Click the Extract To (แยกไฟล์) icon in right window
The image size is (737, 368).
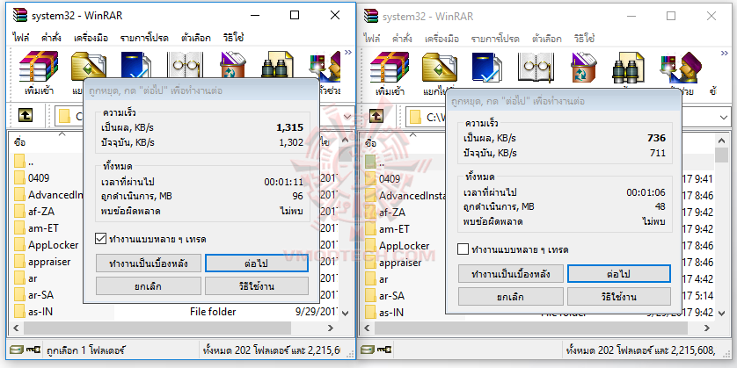coord(440,67)
